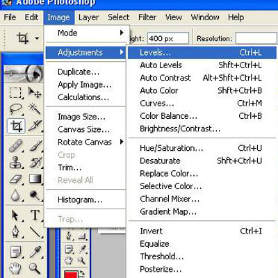Select the Path Selection arrow tool
The image size is (278, 278).
coord(16,215)
